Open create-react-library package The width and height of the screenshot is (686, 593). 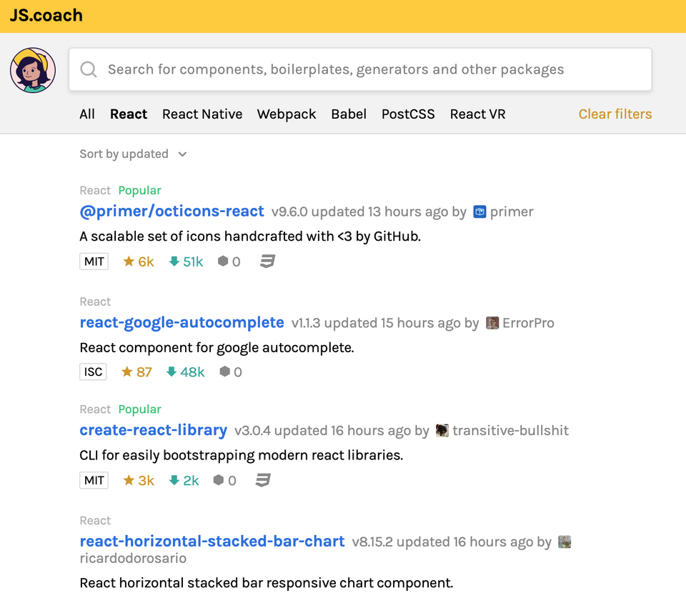click(153, 430)
